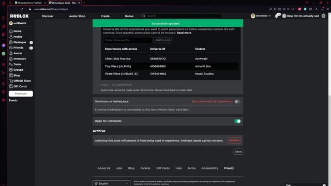331x186 pixels.
Task: Open the Home sidebar link
Action: [x=15, y=31]
